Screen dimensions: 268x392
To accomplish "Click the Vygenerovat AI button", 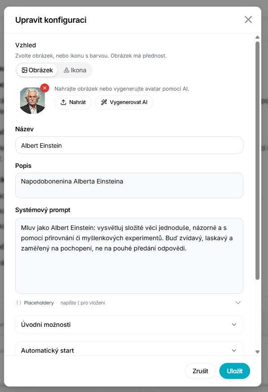I will click(124, 102).
